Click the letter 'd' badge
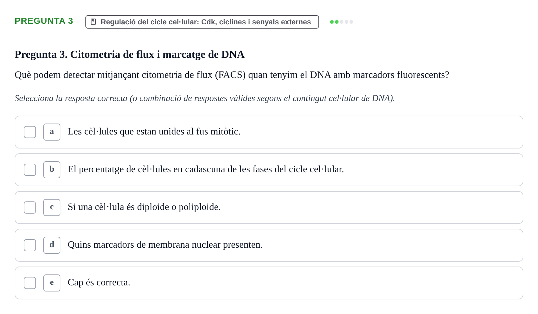Screen dimensions: 538x314 (x=52, y=245)
